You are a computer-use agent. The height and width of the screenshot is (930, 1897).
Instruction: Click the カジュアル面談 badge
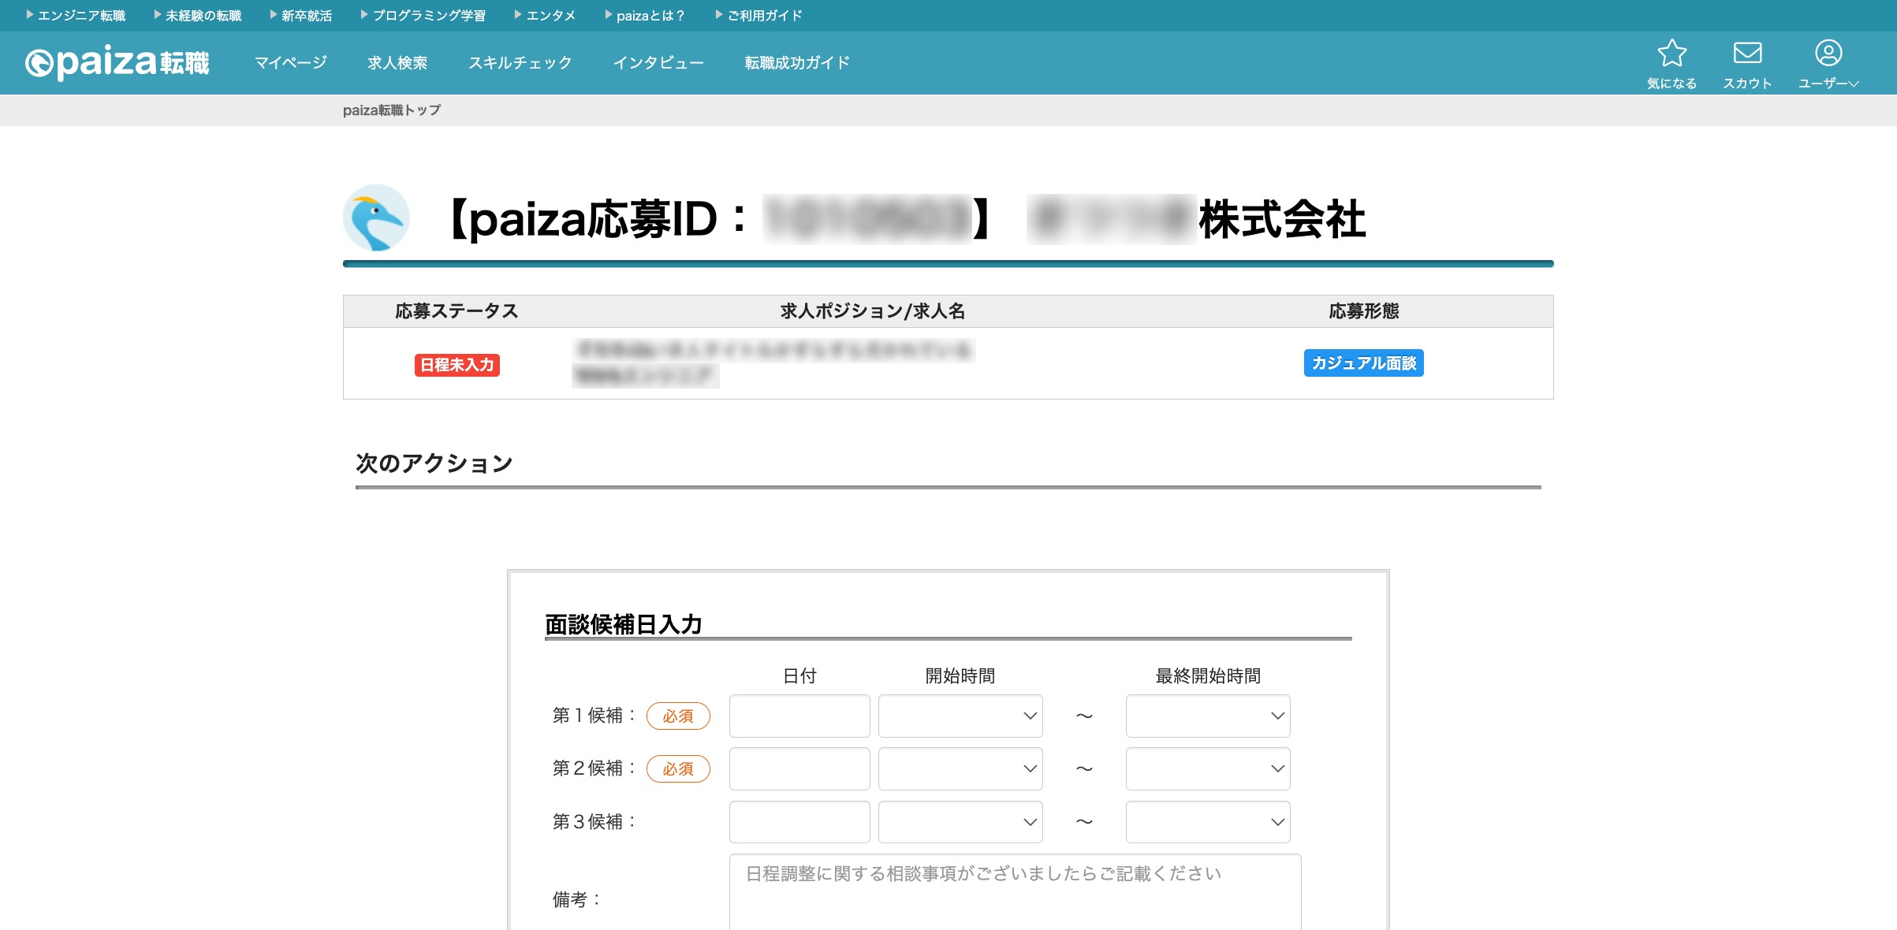1364,363
